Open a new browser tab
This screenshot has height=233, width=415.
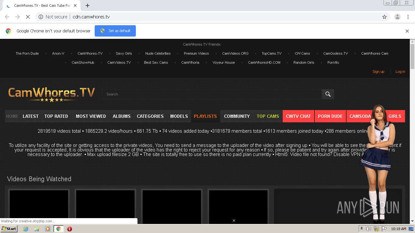[x=88, y=6]
